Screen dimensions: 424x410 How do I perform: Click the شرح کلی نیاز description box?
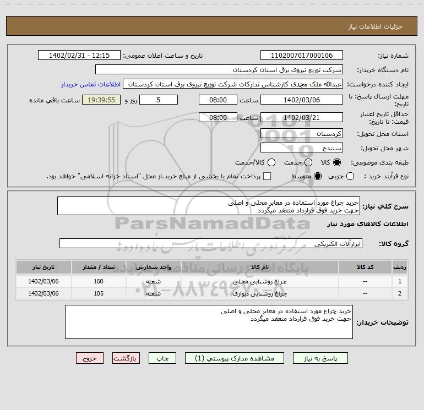point(209,206)
